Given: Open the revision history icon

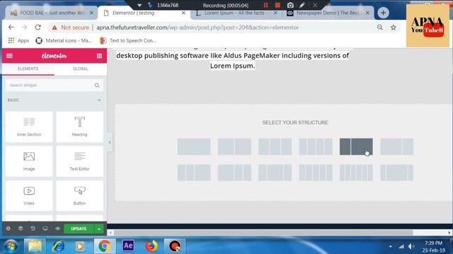Looking at the screenshot, I should [x=33, y=229].
